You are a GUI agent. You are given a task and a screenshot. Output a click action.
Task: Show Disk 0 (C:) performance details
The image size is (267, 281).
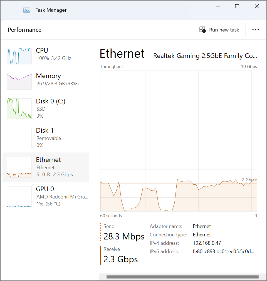pyautogui.click(x=46, y=108)
